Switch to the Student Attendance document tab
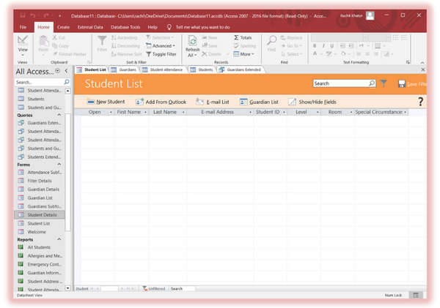The width and height of the screenshot is (440, 308). pos(163,70)
